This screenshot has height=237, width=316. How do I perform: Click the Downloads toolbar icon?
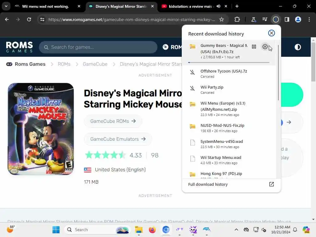276,19
